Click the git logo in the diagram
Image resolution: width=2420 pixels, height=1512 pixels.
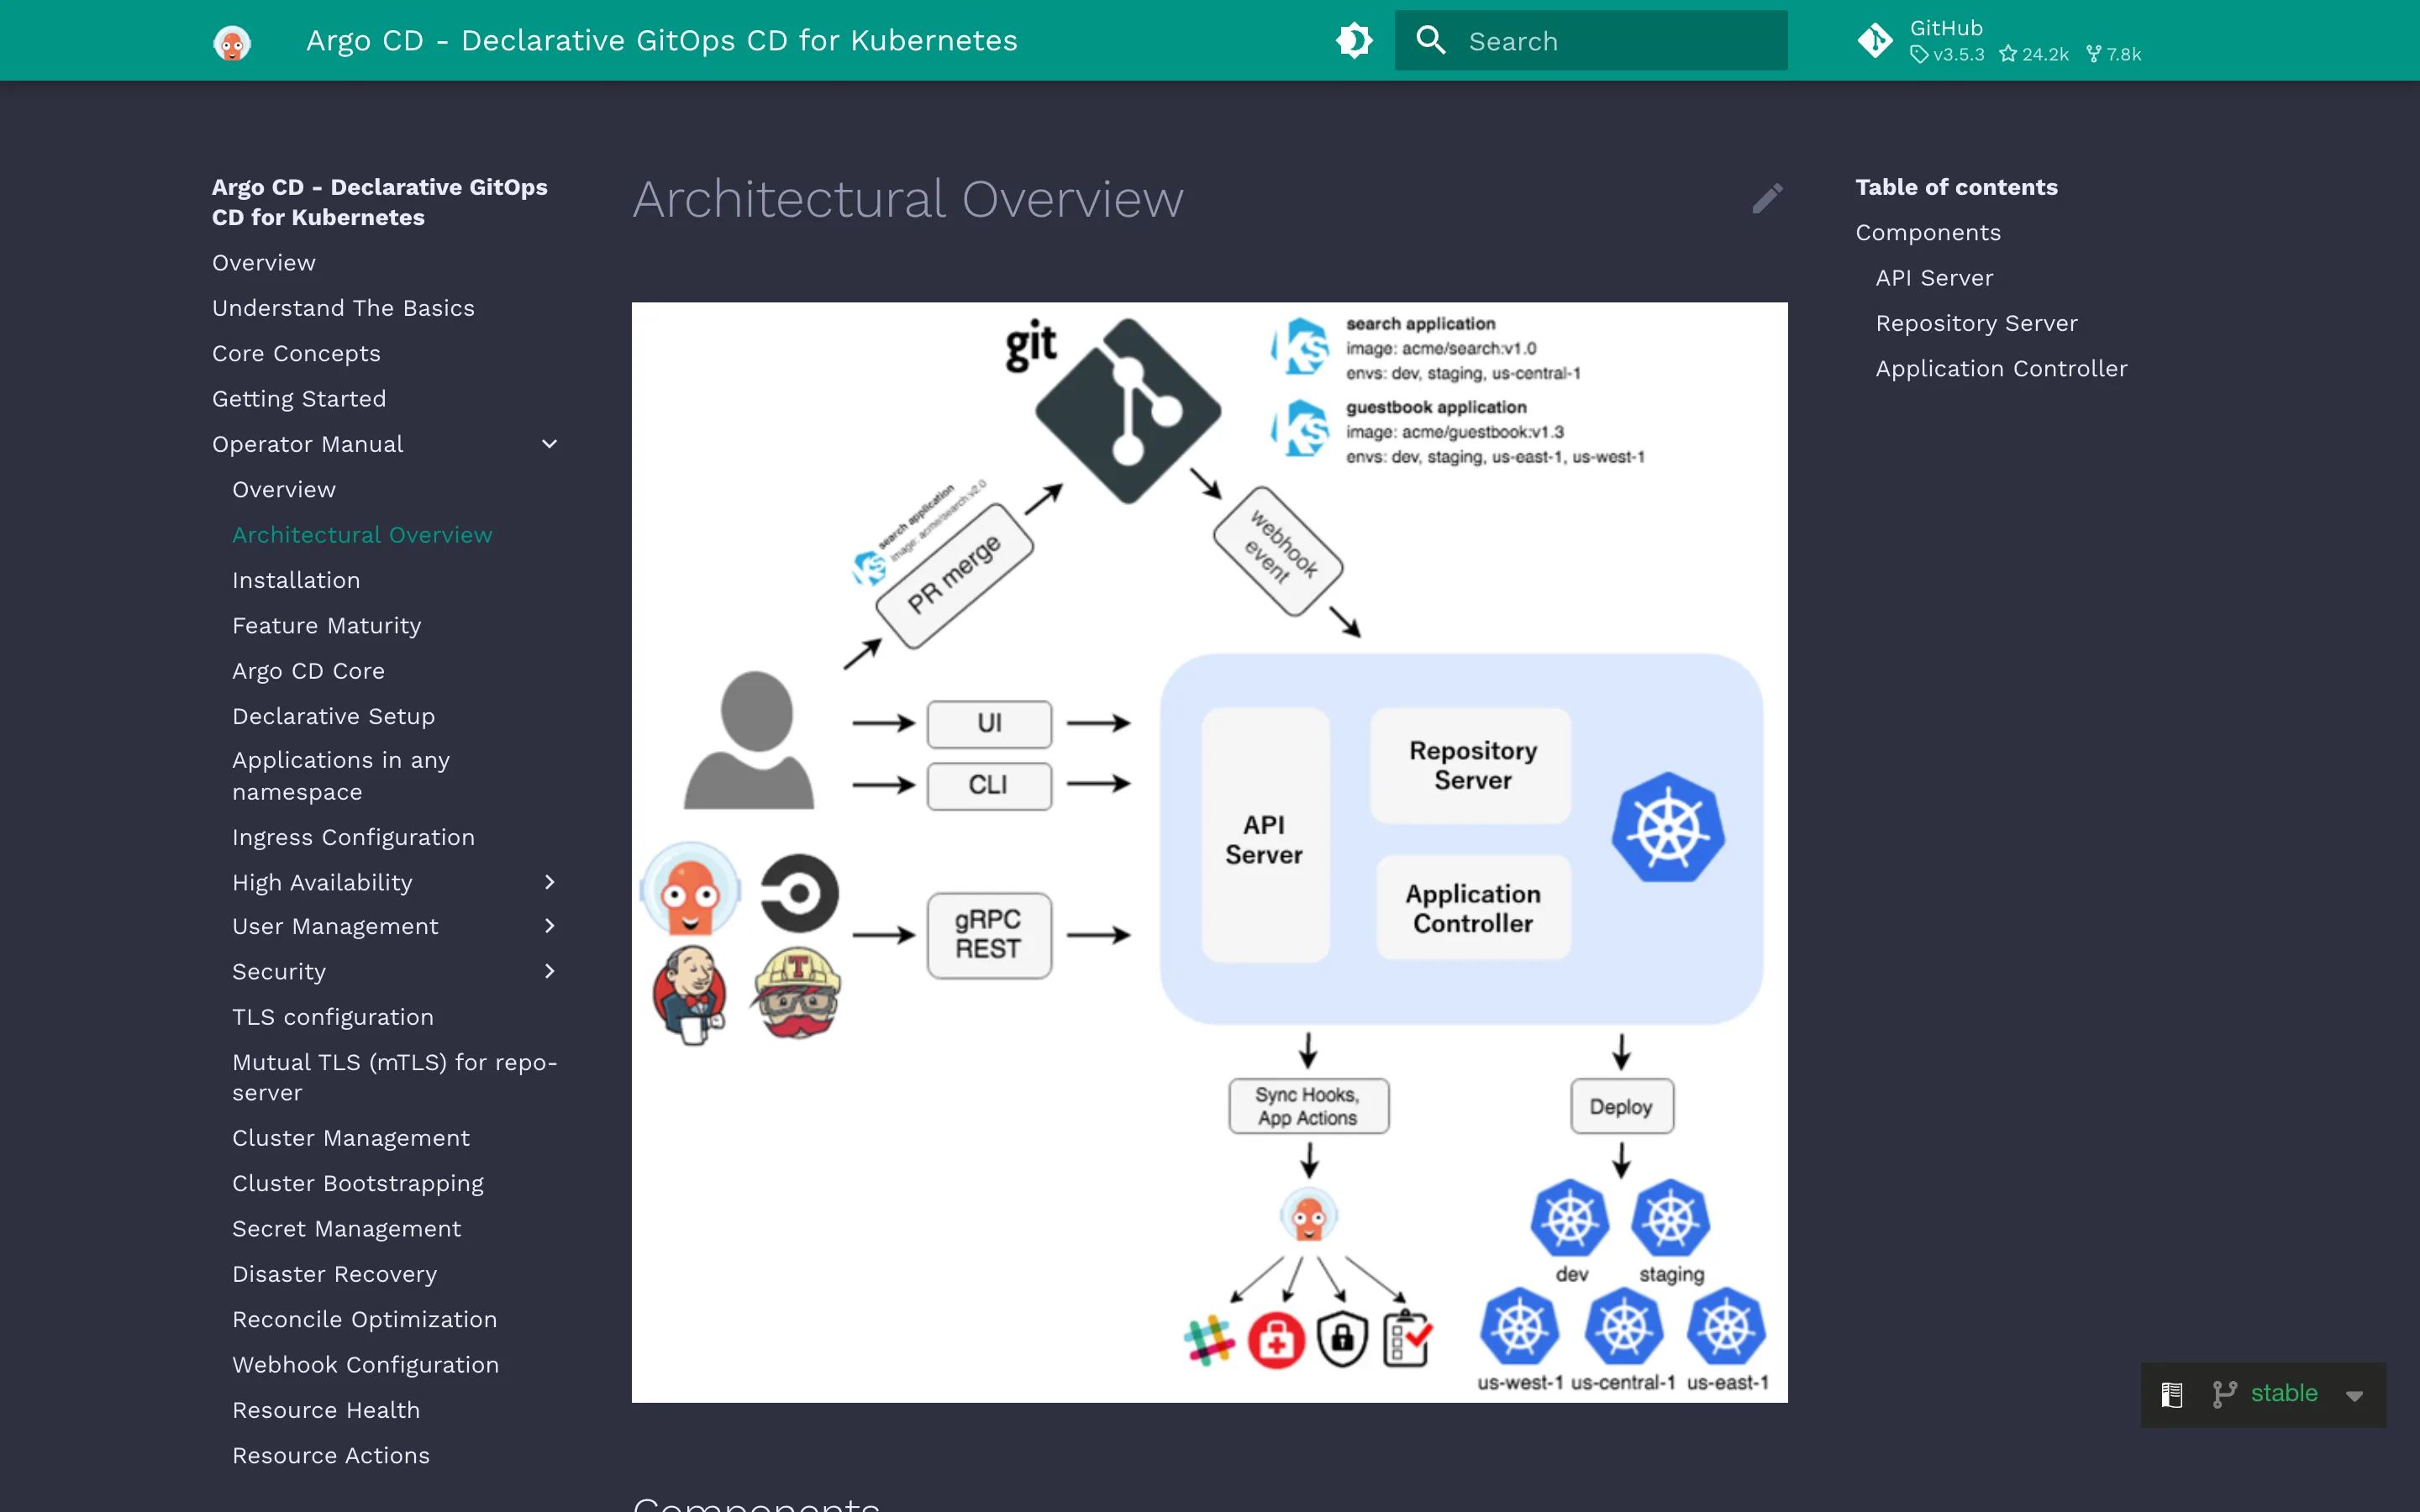(1127, 410)
